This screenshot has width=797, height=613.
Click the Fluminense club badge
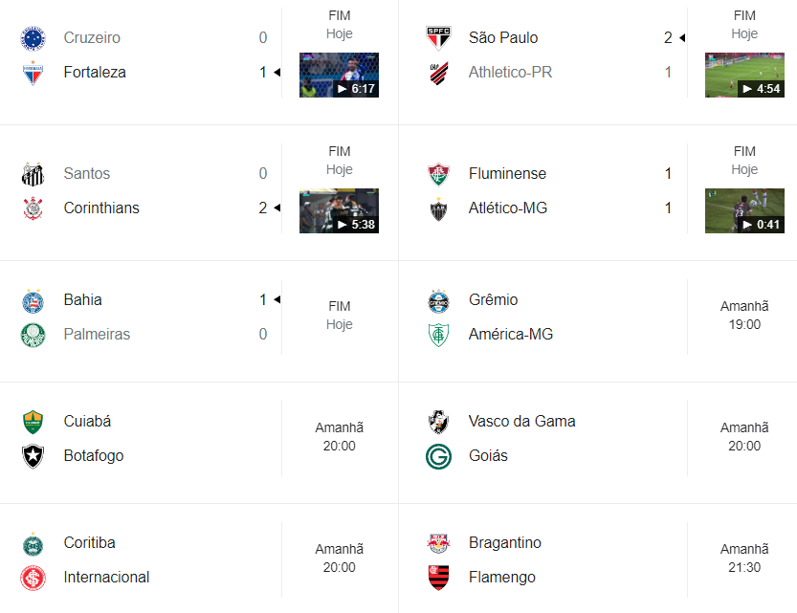[x=438, y=174]
